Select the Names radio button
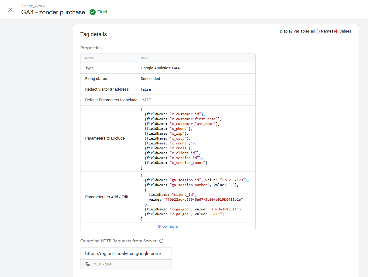Screen dimensions: 368x277 318,31
